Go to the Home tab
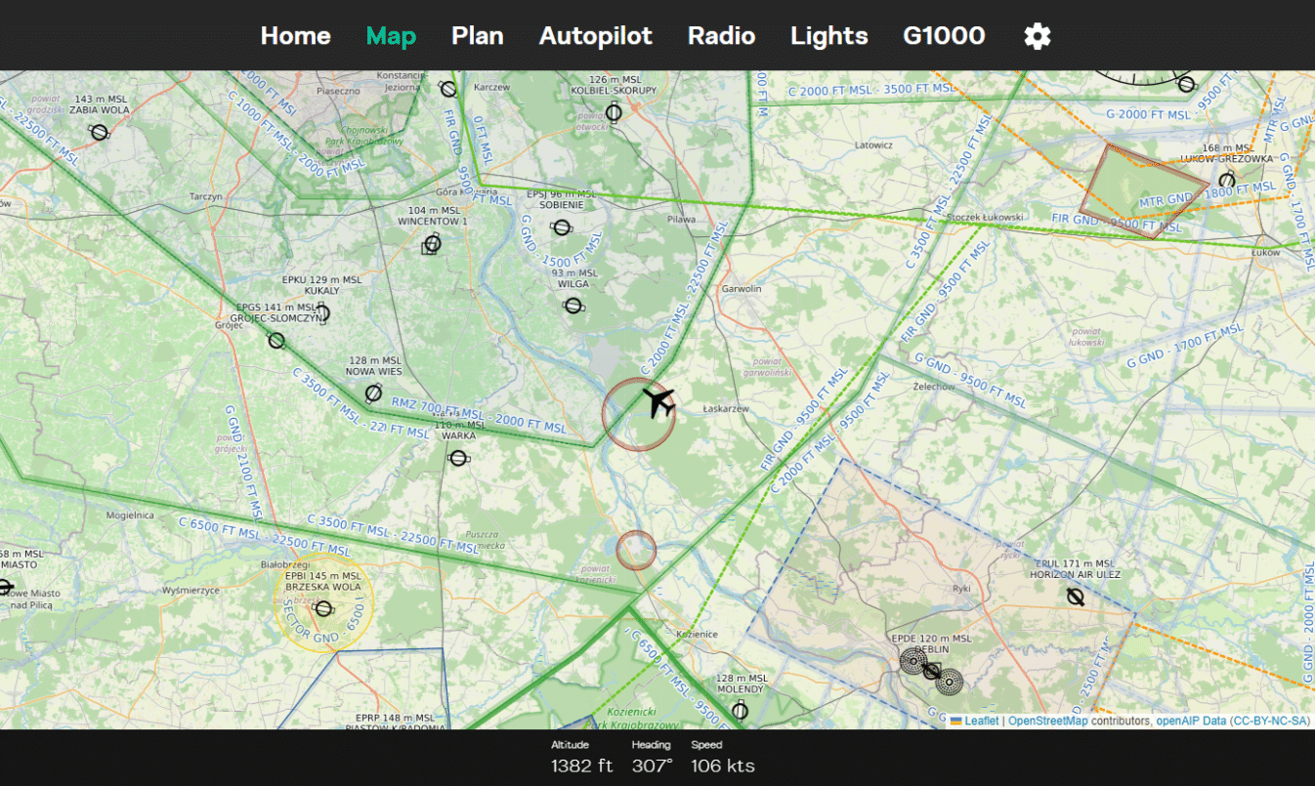 [295, 36]
